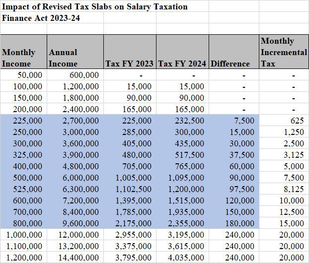This screenshot has width=309, height=263.
Task: Select monthly income cell 225,000
Action: click(x=24, y=120)
